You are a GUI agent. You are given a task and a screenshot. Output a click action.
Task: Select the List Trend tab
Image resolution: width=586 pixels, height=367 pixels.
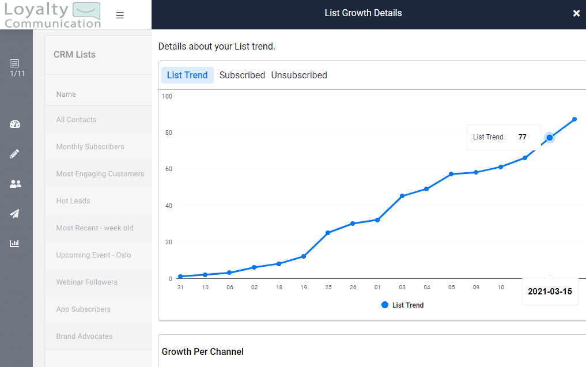click(x=187, y=75)
